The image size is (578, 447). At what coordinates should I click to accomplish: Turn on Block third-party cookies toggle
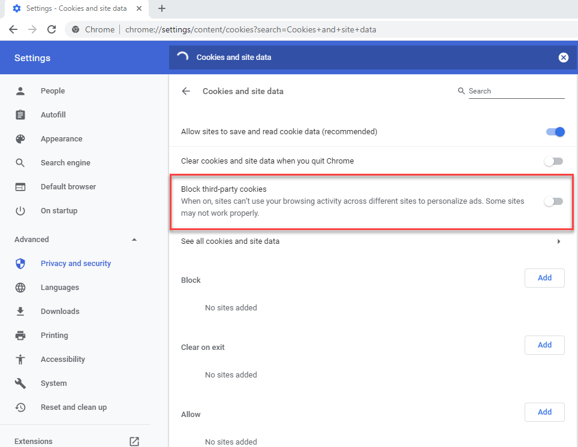click(553, 201)
